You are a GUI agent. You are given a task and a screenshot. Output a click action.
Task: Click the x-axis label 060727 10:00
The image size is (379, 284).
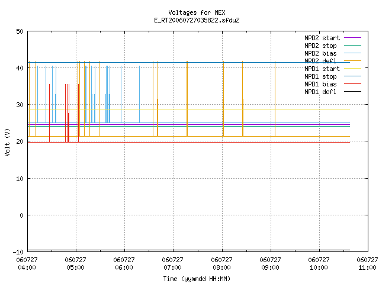(x=319, y=264)
